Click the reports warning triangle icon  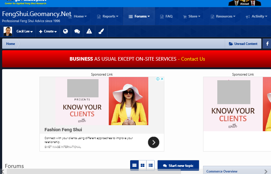(x=89, y=31)
